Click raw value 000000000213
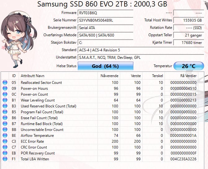The image size is (208, 169). pyautogui.click(x=183, y=100)
